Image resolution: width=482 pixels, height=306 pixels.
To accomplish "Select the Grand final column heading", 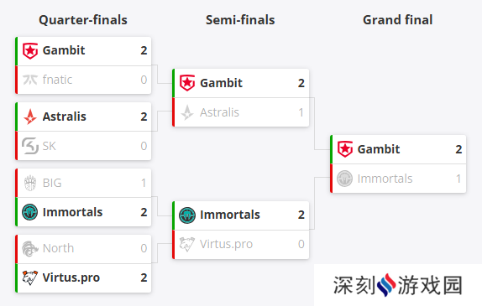I will pyautogui.click(x=398, y=20).
